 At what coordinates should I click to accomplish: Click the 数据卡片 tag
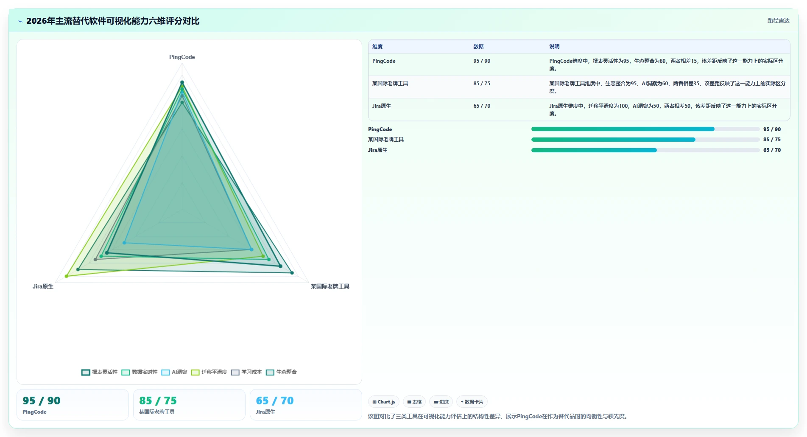[x=472, y=402]
